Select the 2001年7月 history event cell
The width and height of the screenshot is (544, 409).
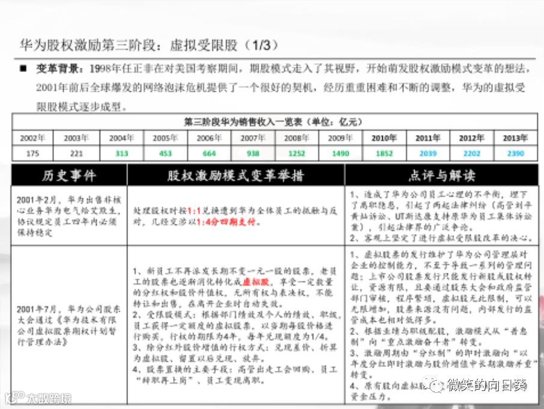click(69, 325)
